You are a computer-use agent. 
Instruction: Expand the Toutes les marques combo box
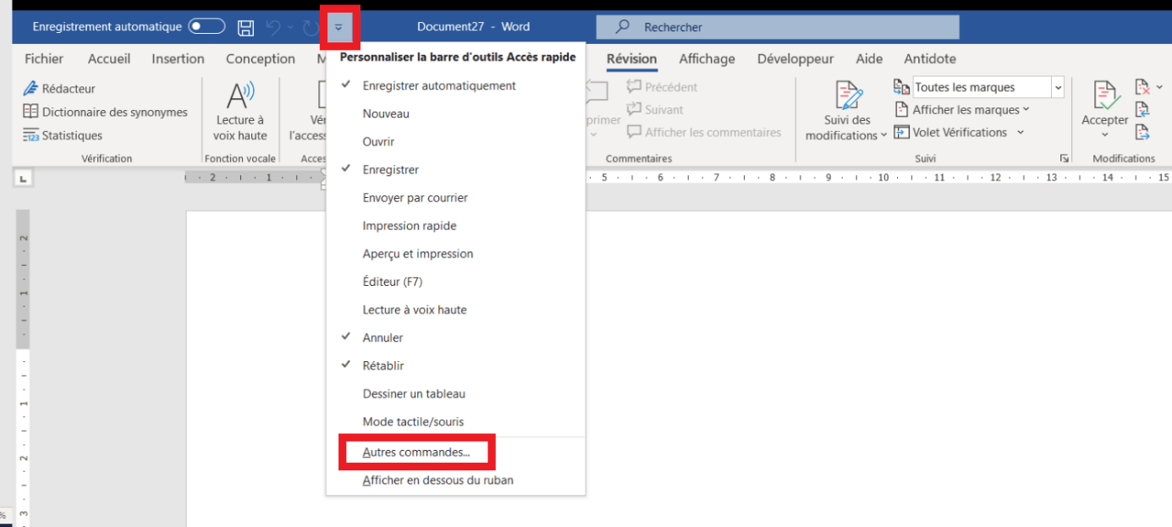(x=1058, y=87)
